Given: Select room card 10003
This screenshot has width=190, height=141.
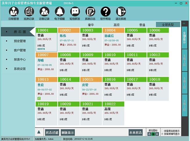Looking at the screenshot, I should click(x=91, y=40).
